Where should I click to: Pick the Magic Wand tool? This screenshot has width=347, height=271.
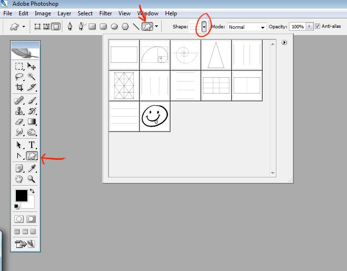click(x=31, y=77)
